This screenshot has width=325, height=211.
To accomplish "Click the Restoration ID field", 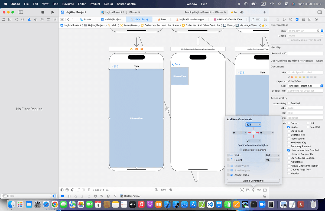I will click(x=305, y=53).
